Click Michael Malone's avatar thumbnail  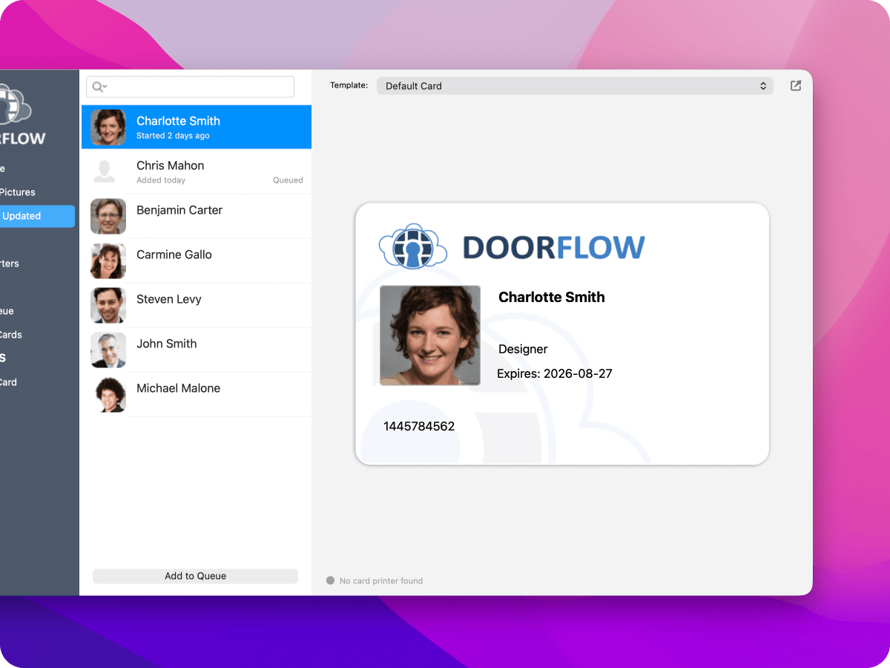[108, 395]
